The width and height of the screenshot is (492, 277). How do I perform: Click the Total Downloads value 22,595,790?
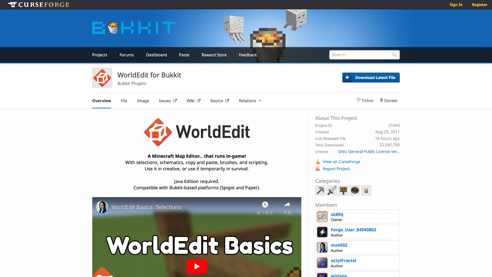[389, 145]
